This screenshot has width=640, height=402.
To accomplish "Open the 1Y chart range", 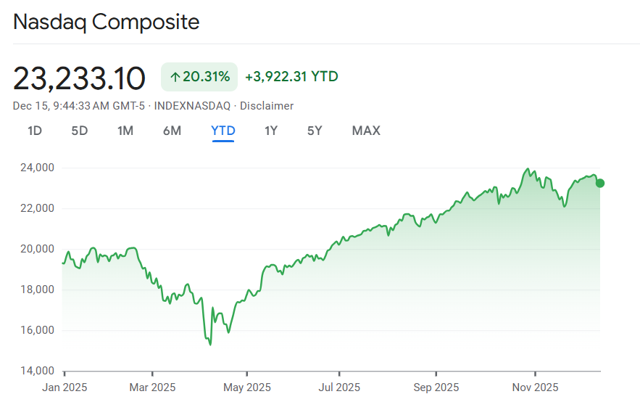I will [x=271, y=131].
